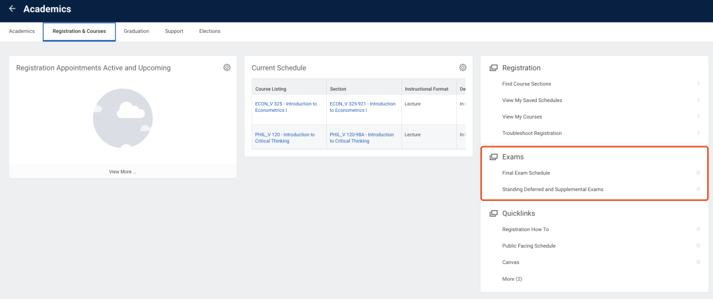Screen dimensions: 713x299
Task: Open Registration Appointments settings gear
Action: pos(227,68)
